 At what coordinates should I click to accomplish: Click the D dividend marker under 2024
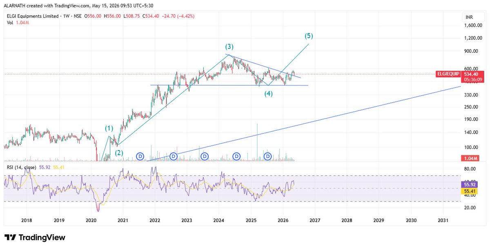pos(236,156)
